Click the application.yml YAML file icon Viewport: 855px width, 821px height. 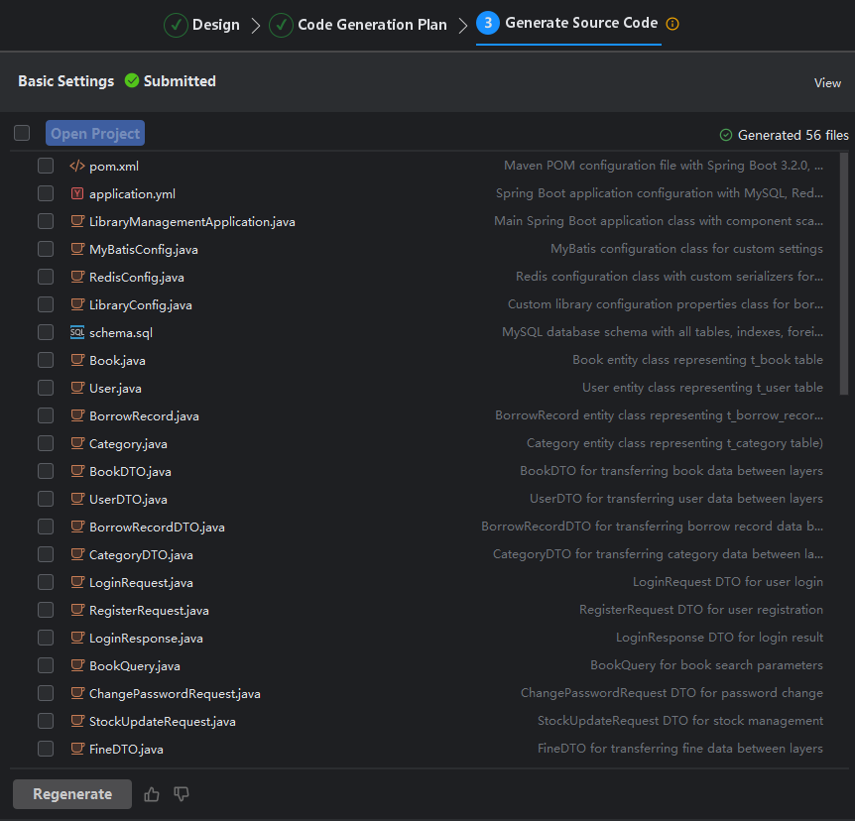click(77, 193)
